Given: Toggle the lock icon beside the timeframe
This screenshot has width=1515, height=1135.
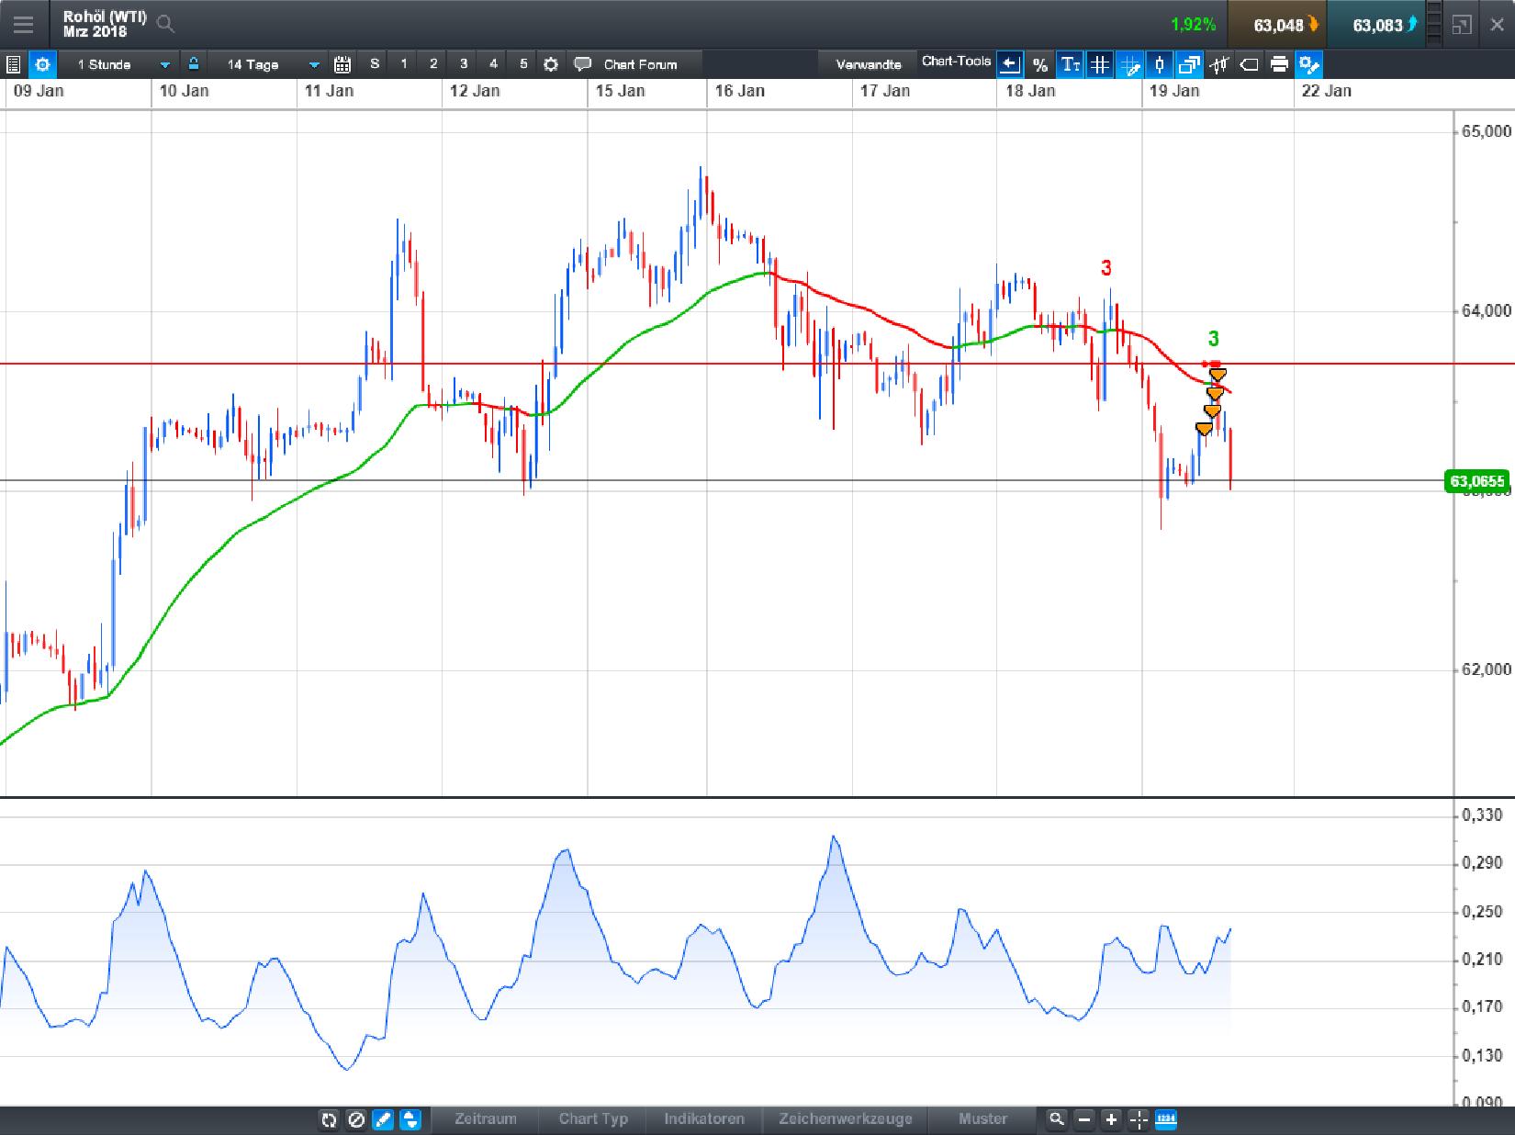Looking at the screenshot, I should 193,64.
